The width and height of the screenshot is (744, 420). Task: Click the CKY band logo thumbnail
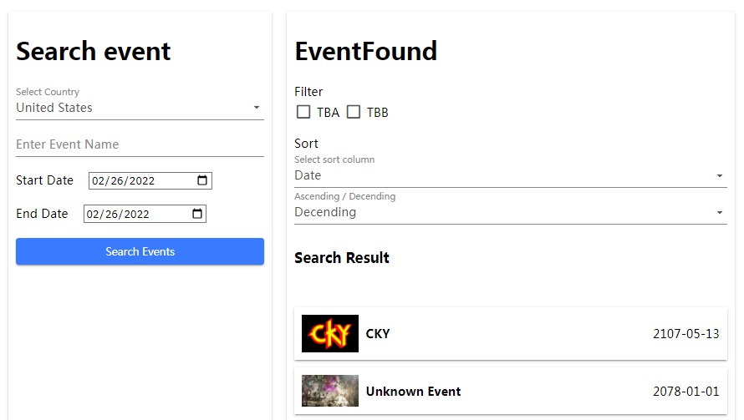(x=330, y=334)
